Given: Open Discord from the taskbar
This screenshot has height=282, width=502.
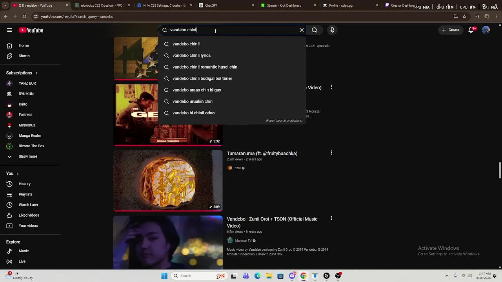Looking at the screenshot, I should pos(292,276).
